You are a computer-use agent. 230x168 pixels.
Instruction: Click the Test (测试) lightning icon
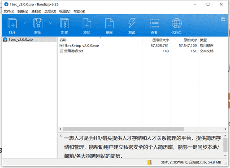[x=132, y=23]
